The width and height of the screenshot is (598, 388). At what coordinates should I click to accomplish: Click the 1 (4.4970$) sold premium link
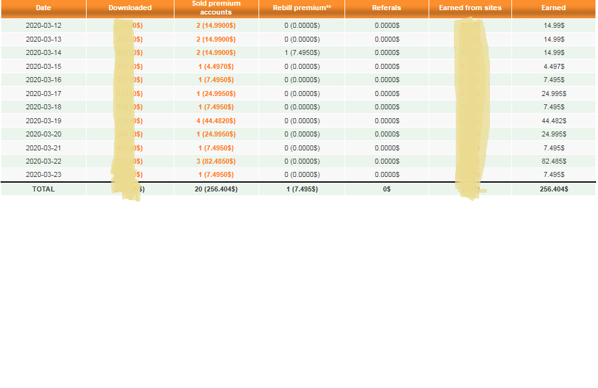point(216,66)
